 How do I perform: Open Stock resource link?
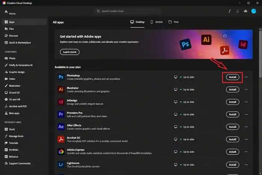(10, 129)
